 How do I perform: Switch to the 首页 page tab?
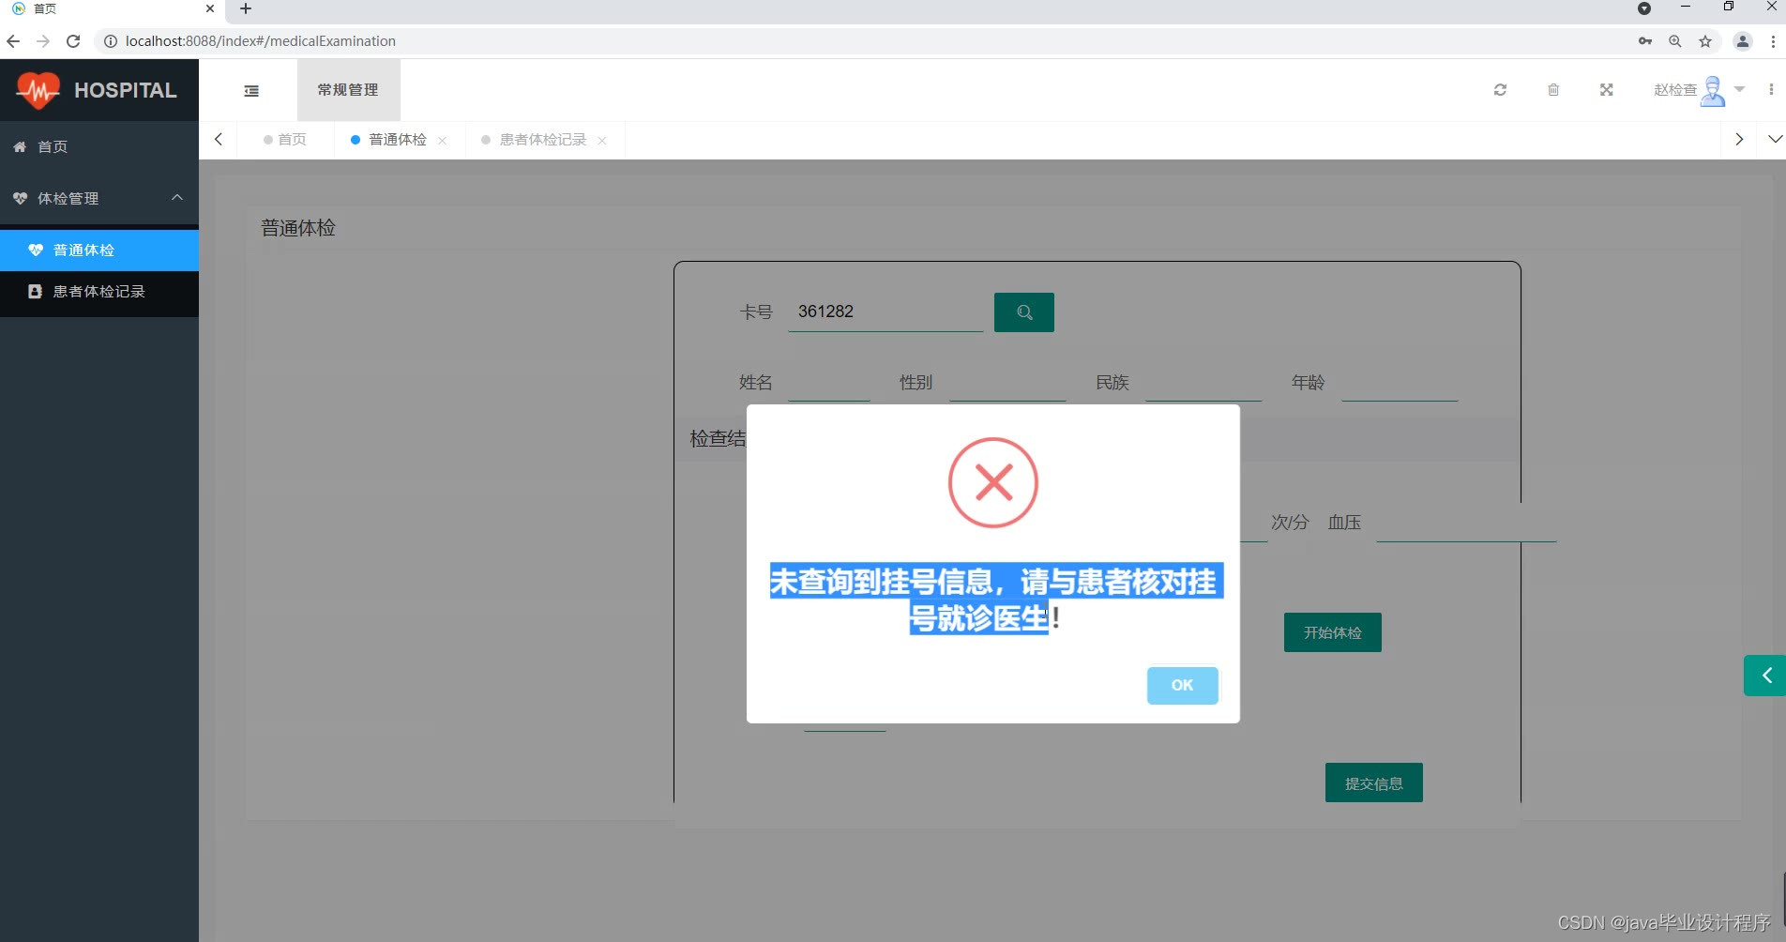[x=285, y=140]
